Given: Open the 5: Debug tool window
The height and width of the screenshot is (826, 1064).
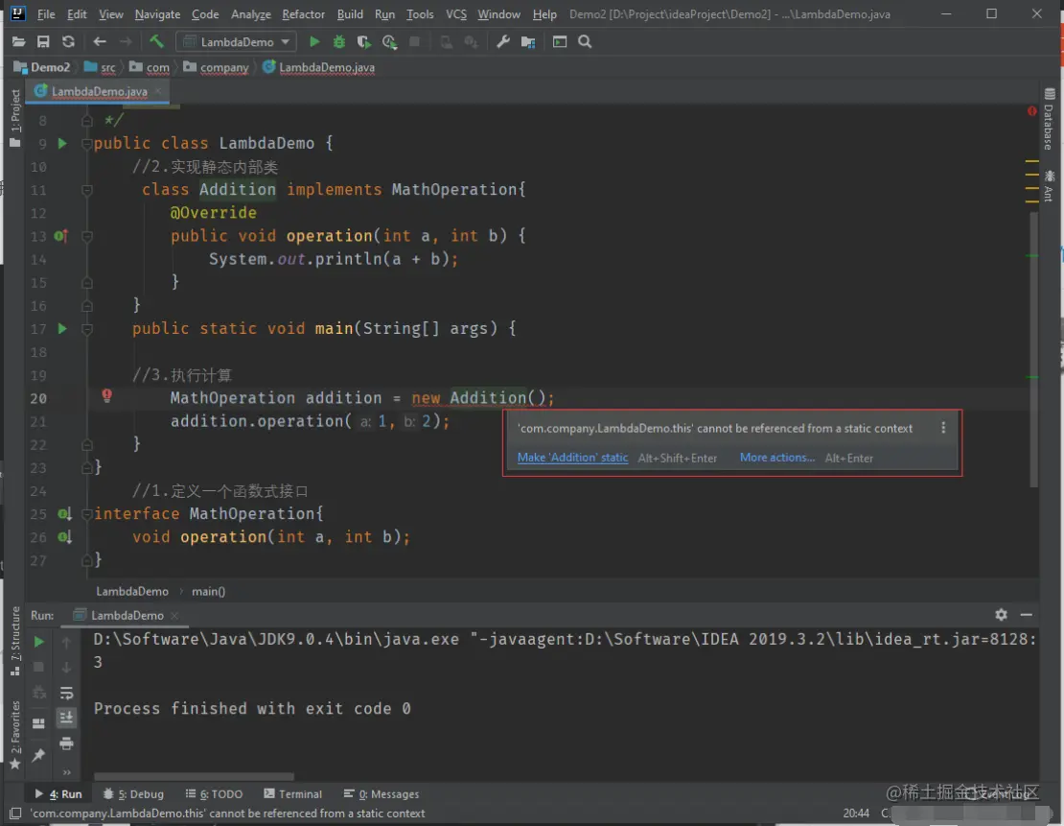Looking at the screenshot, I should click(133, 794).
